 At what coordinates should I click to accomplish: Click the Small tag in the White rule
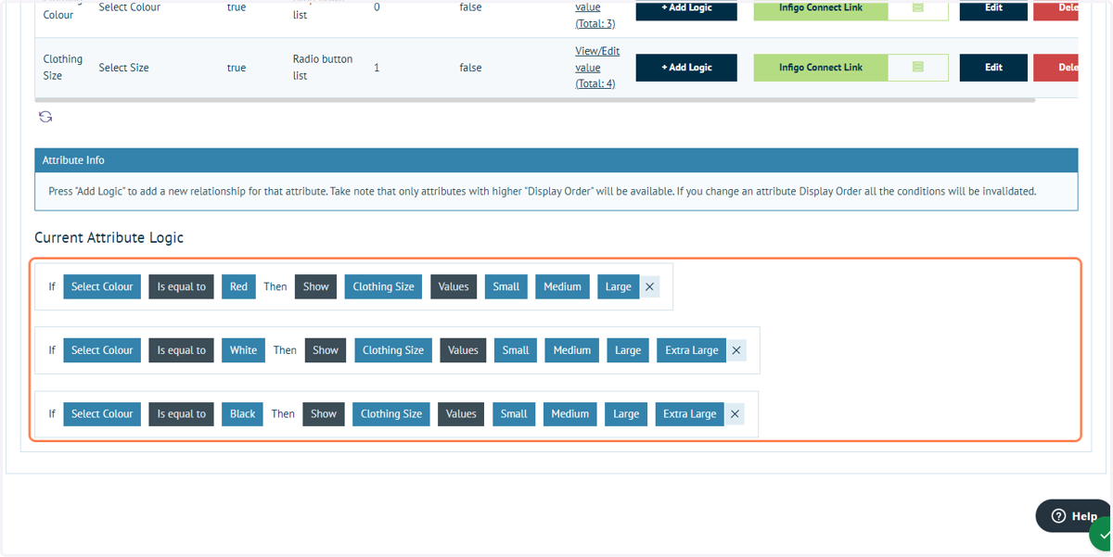(x=516, y=350)
